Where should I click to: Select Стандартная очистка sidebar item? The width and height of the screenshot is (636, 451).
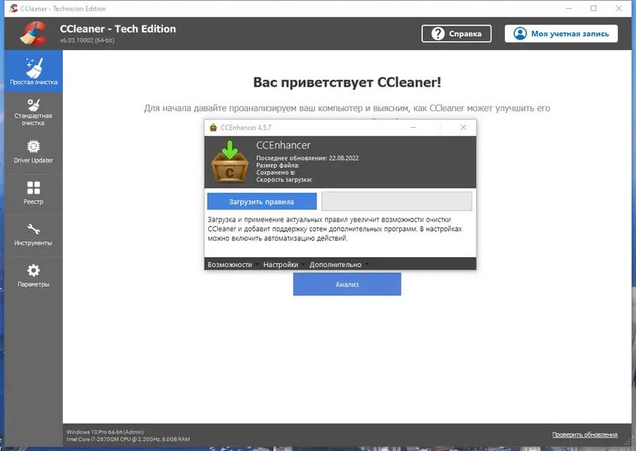pyautogui.click(x=33, y=112)
